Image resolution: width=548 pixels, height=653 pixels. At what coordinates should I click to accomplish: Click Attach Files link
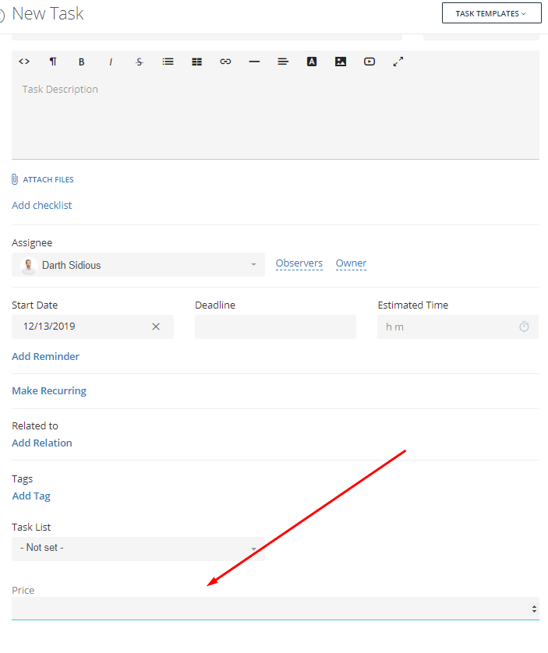pos(48,179)
